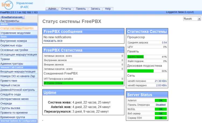Go to Очереди
Image resolution: width=202 pixels, height=123 pixels.
6,103
